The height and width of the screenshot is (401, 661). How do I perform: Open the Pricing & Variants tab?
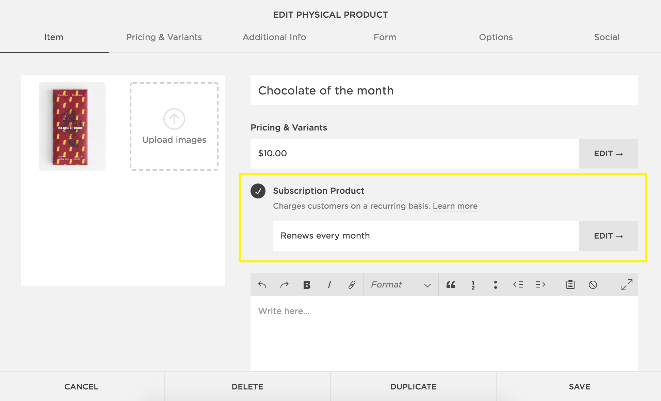click(x=164, y=37)
